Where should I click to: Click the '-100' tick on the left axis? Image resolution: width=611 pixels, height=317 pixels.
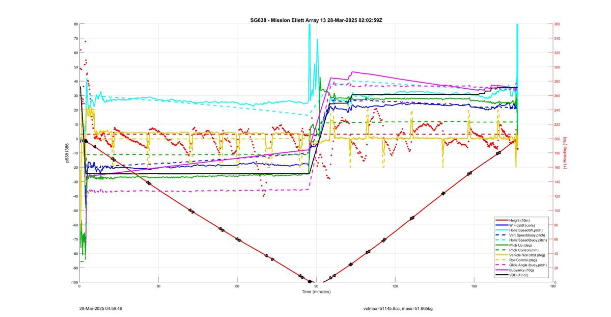(x=73, y=282)
